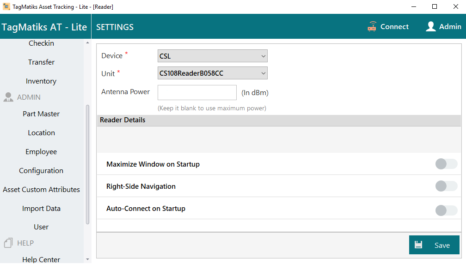This screenshot has width=466, height=264.
Task: Click the floppy disk Save icon
Action: click(x=418, y=245)
